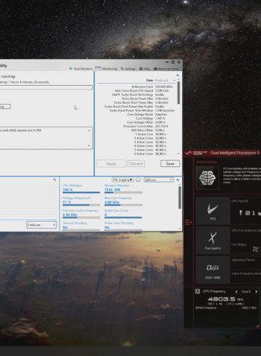Click the Discard button

click(x=136, y=163)
